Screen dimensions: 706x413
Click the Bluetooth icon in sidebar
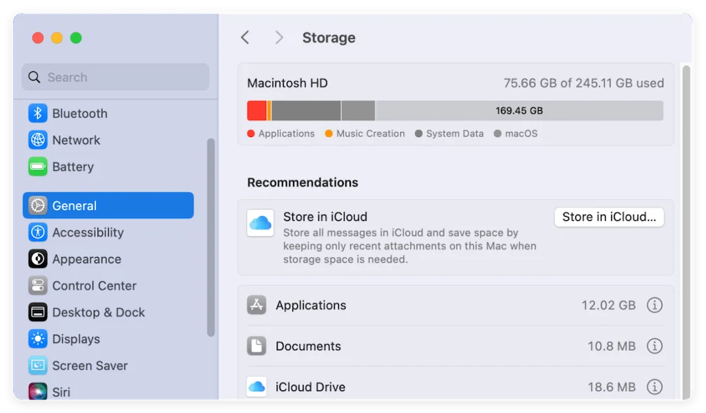tap(38, 113)
